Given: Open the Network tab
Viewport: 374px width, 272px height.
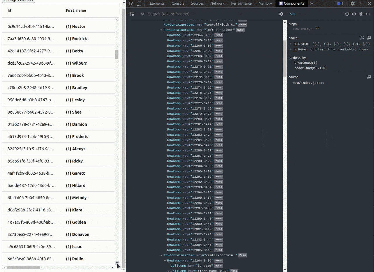Looking at the screenshot, I should click(217, 3).
